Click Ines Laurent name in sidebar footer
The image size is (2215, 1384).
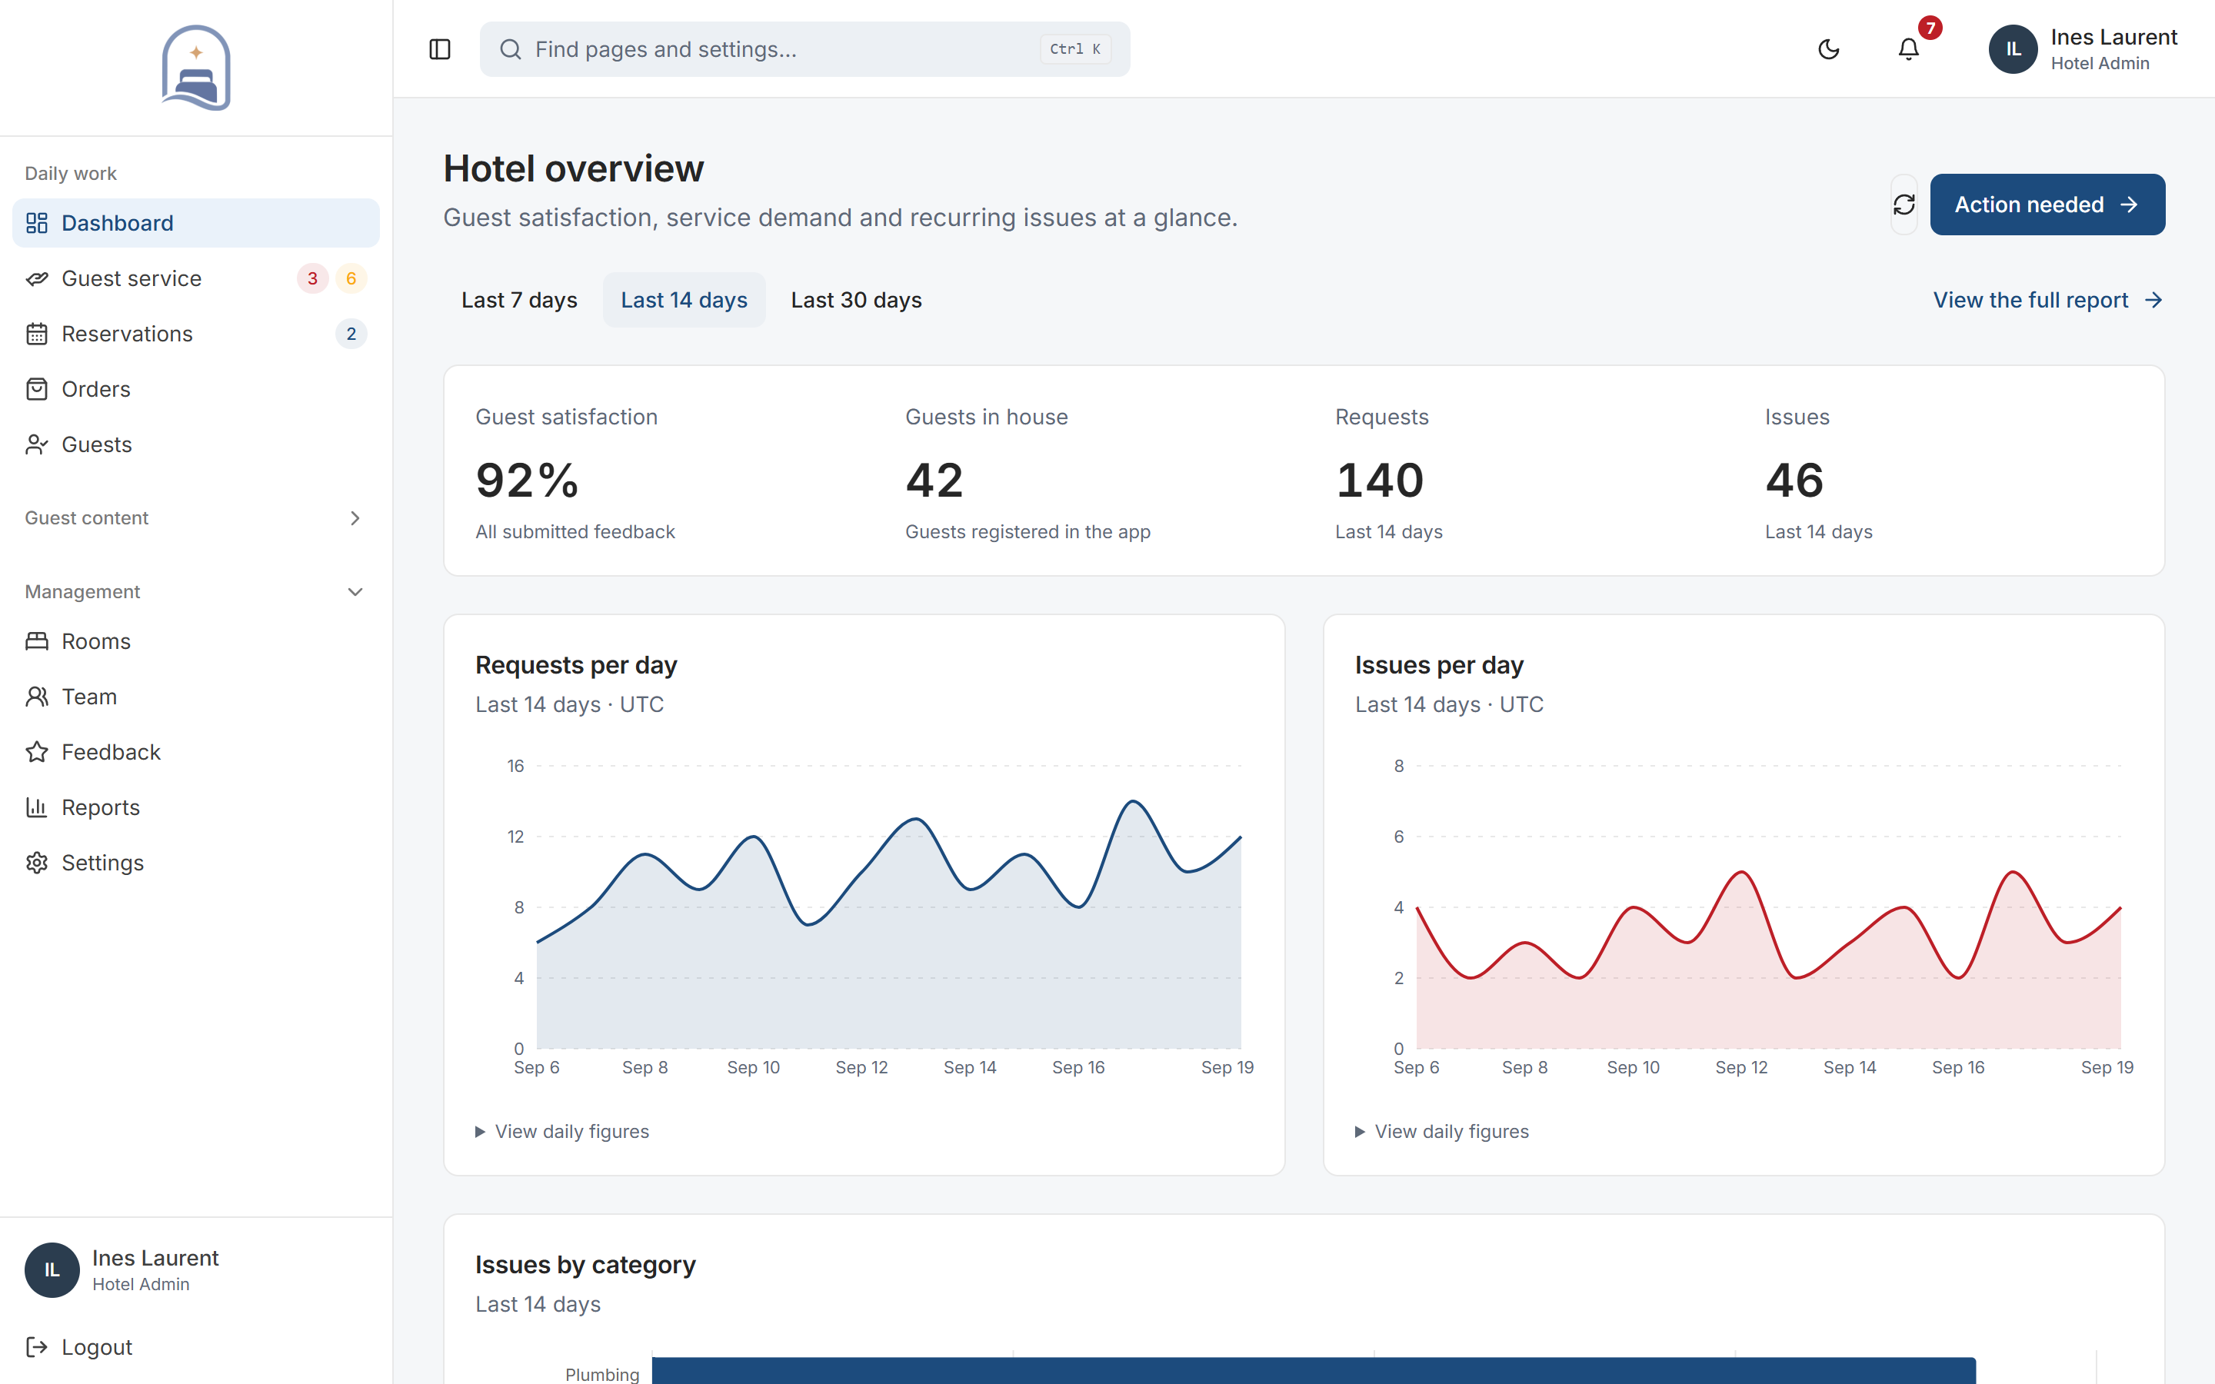point(155,1258)
